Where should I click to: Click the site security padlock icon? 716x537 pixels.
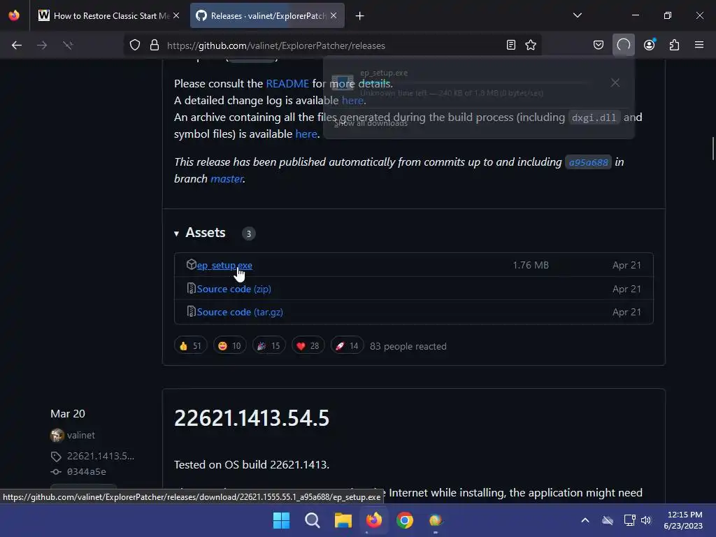tap(155, 45)
